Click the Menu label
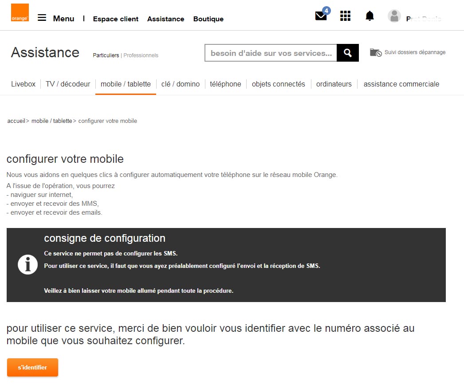 coord(63,18)
